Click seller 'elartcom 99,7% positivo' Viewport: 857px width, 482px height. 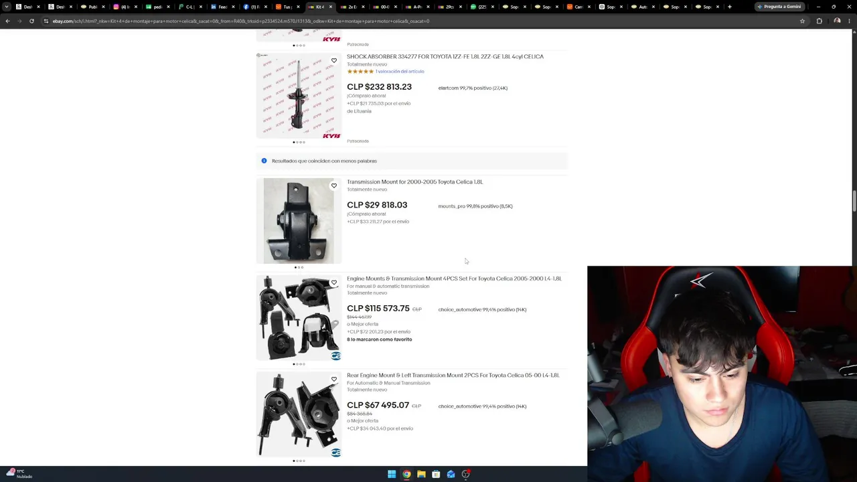(473, 88)
